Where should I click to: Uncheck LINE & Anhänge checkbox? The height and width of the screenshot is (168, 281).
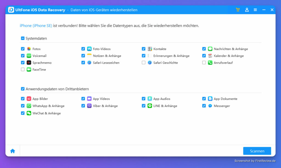coord(144,106)
